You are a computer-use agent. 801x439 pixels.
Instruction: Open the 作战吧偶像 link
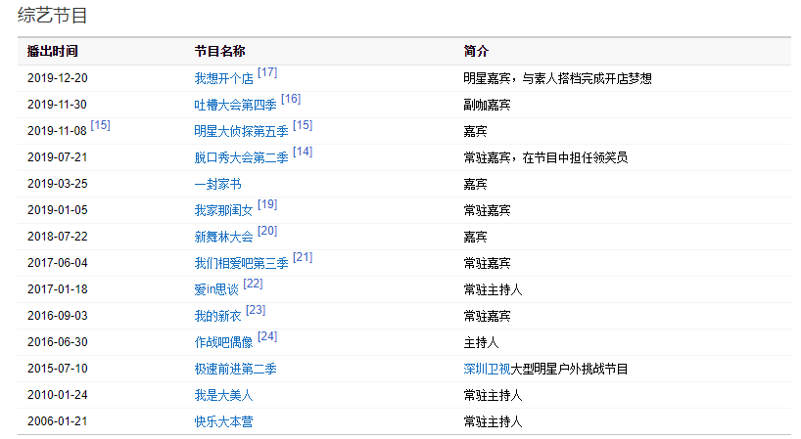(x=223, y=343)
